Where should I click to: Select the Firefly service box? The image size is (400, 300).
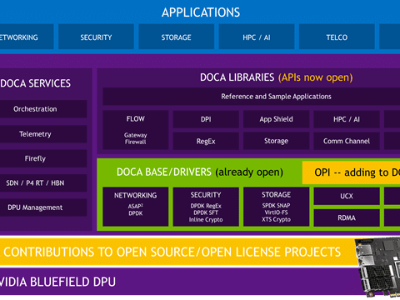43,158
